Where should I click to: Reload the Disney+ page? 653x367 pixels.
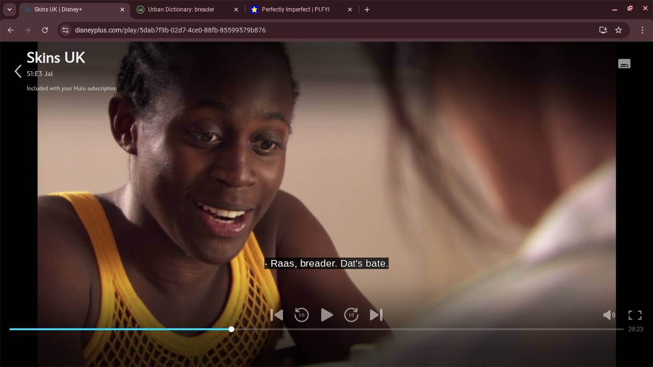click(45, 30)
